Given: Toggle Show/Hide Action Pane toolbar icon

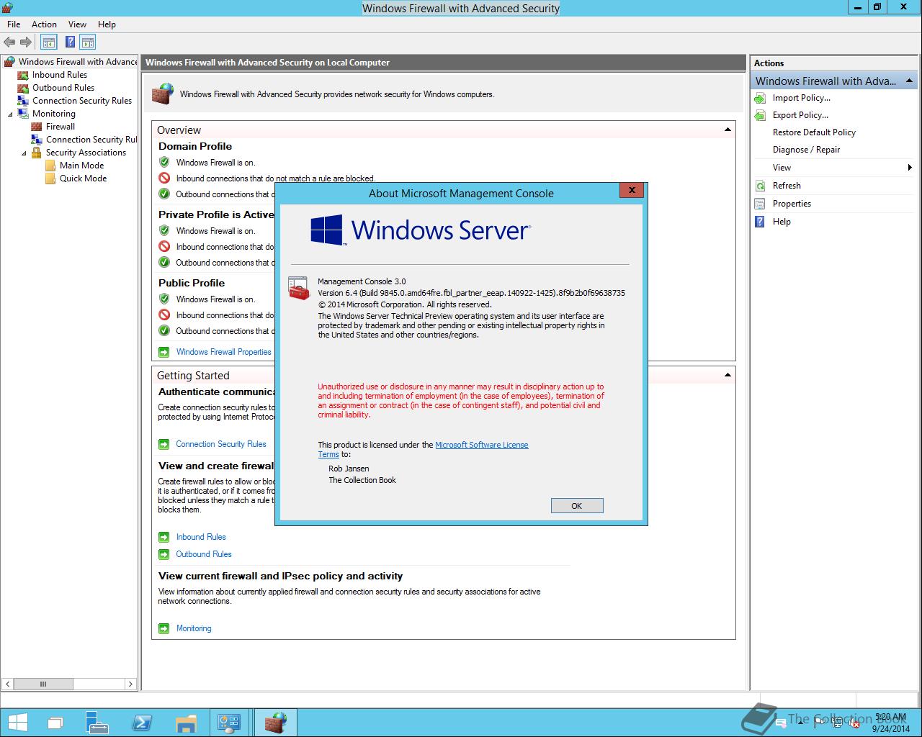Looking at the screenshot, I should [88, 42].
